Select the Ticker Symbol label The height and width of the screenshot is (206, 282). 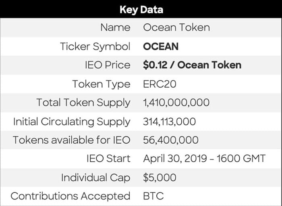point(95,46)
